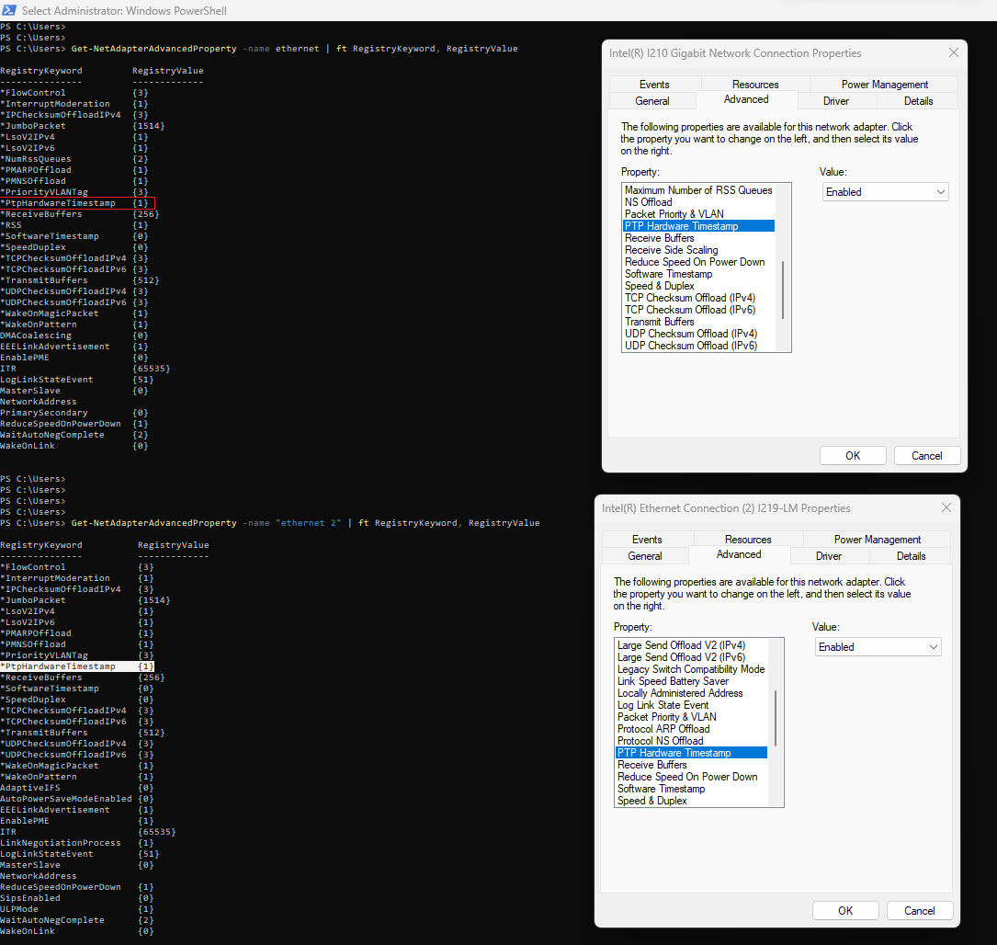Click OK in the I219-LM properties dialog
Viewport: 997px width, 945px height.
coord(844,910)
